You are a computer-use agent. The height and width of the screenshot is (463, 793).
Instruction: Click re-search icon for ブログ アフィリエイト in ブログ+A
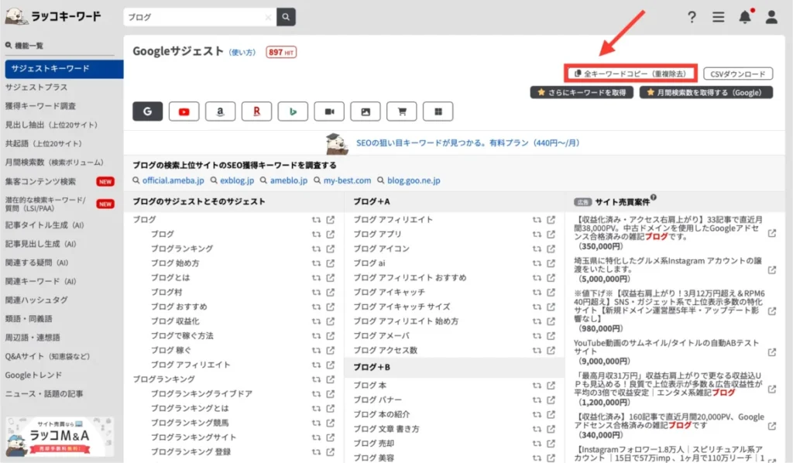pos(537,220)
